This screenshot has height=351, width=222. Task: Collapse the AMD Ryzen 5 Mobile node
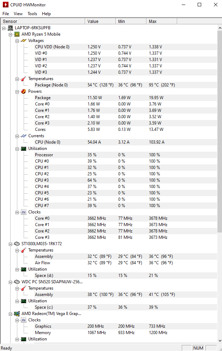[x=10, y=35]
